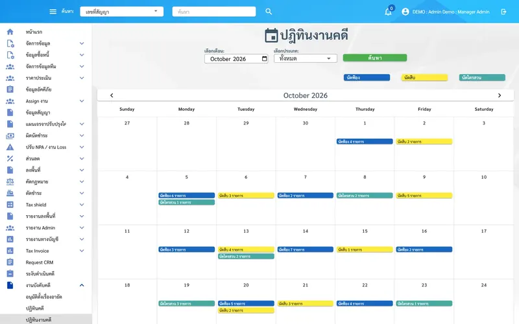The width and height of the screenshot is (519, 324).
Task: Open นัดฟ้อง 4 รายการ event on October 1
Action: [x=365, y=141]
